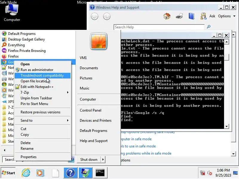Open Devices and Printers

pyautogui.click(x=96, y=121)
